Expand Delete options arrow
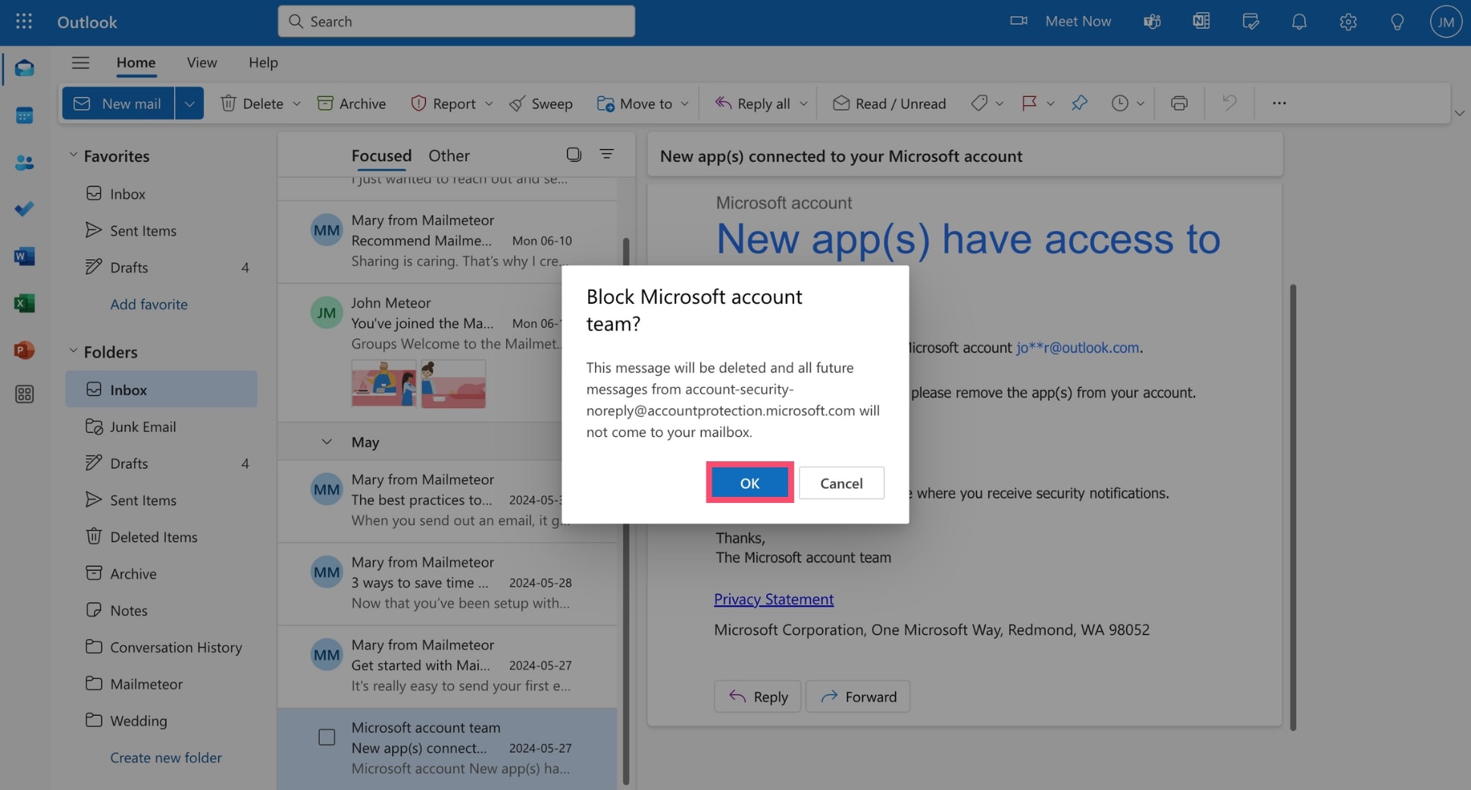1471x790 pixels. coord(296,103)
